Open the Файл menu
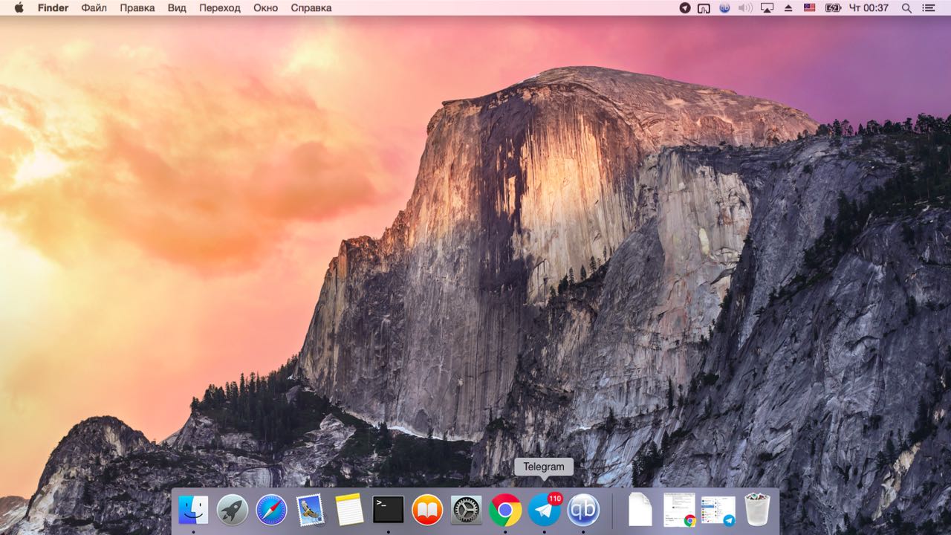Viewport: 951px width, 535px height. click(94, 7)
